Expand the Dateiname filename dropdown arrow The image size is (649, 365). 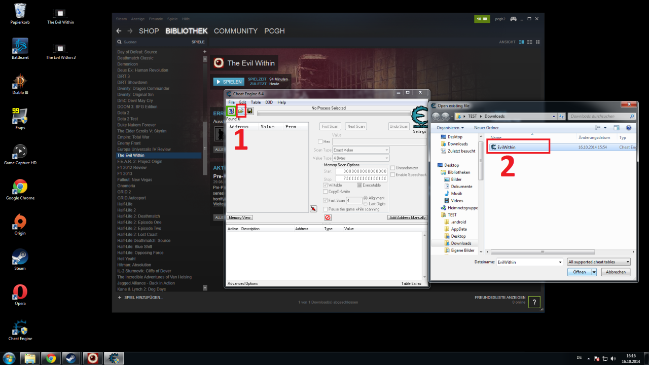coord(560,262)
